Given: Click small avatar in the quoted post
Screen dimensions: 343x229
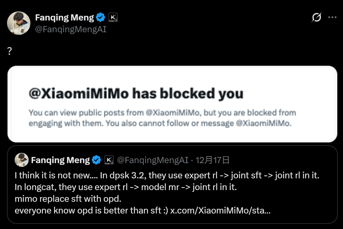Looking at the screenshot, I should pos(21,160).
